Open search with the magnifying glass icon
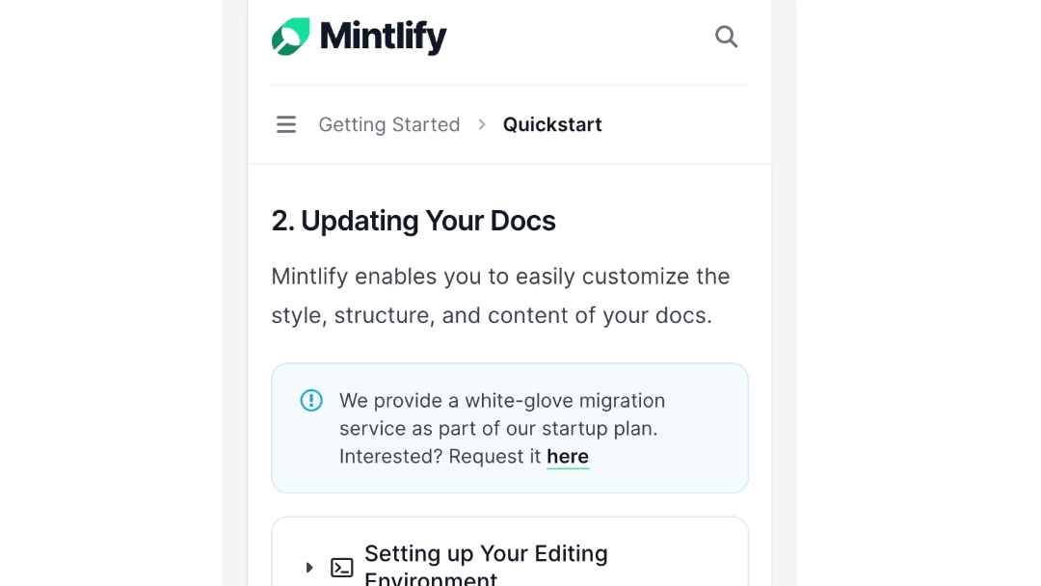Image resolution: width=1041 pixels, height=586 pixels. pos(727,37)
